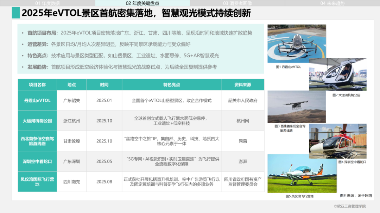Click the 浙江杭州 location cell
This screenshot has width=380, height=213.
[x=71, y=121]
